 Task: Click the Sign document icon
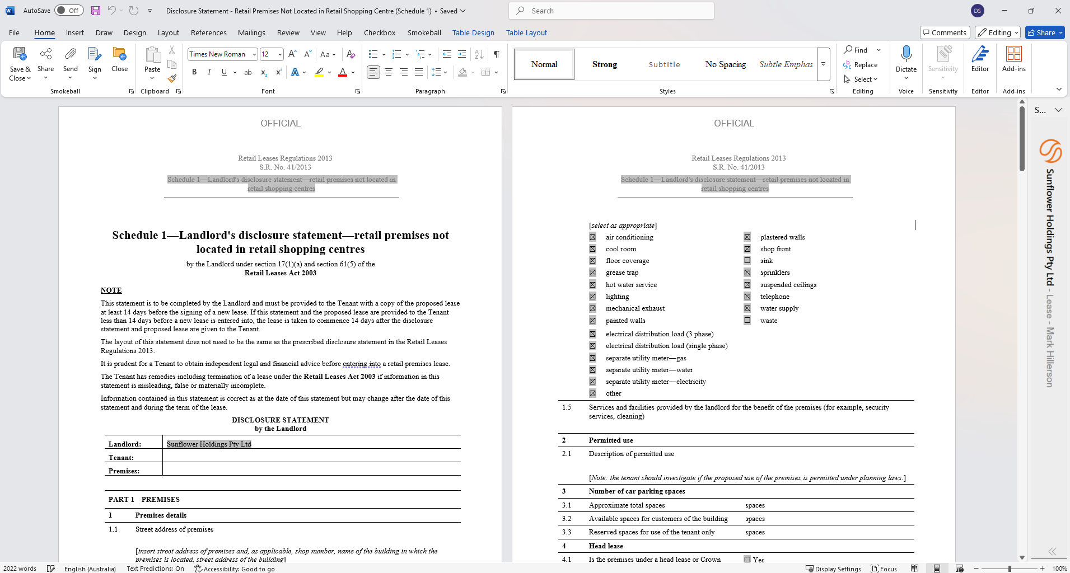pos(95,54)
